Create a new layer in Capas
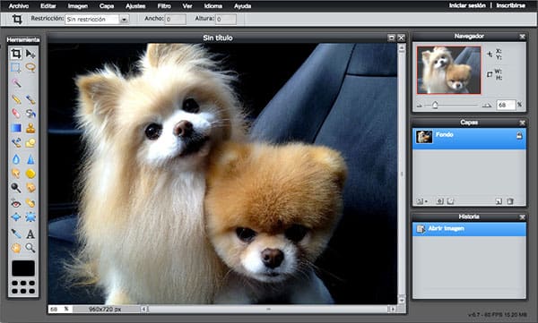538x323 pixels. [x=499, y=201]
